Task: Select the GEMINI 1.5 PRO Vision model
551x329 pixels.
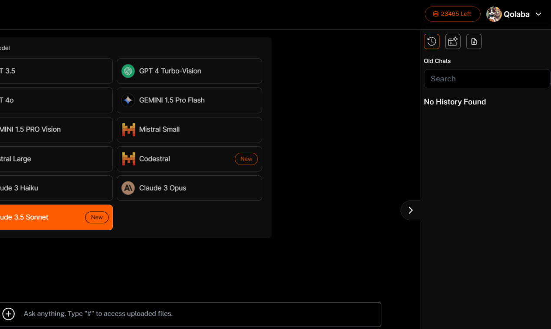Action: coord(56,129)
